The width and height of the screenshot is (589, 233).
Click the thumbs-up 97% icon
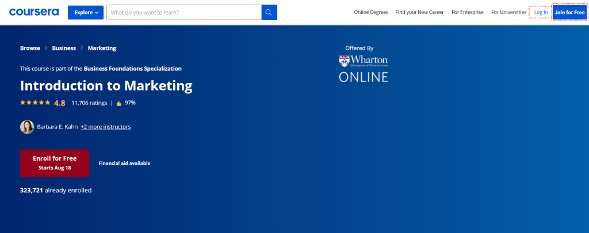(x=119, y=103)
